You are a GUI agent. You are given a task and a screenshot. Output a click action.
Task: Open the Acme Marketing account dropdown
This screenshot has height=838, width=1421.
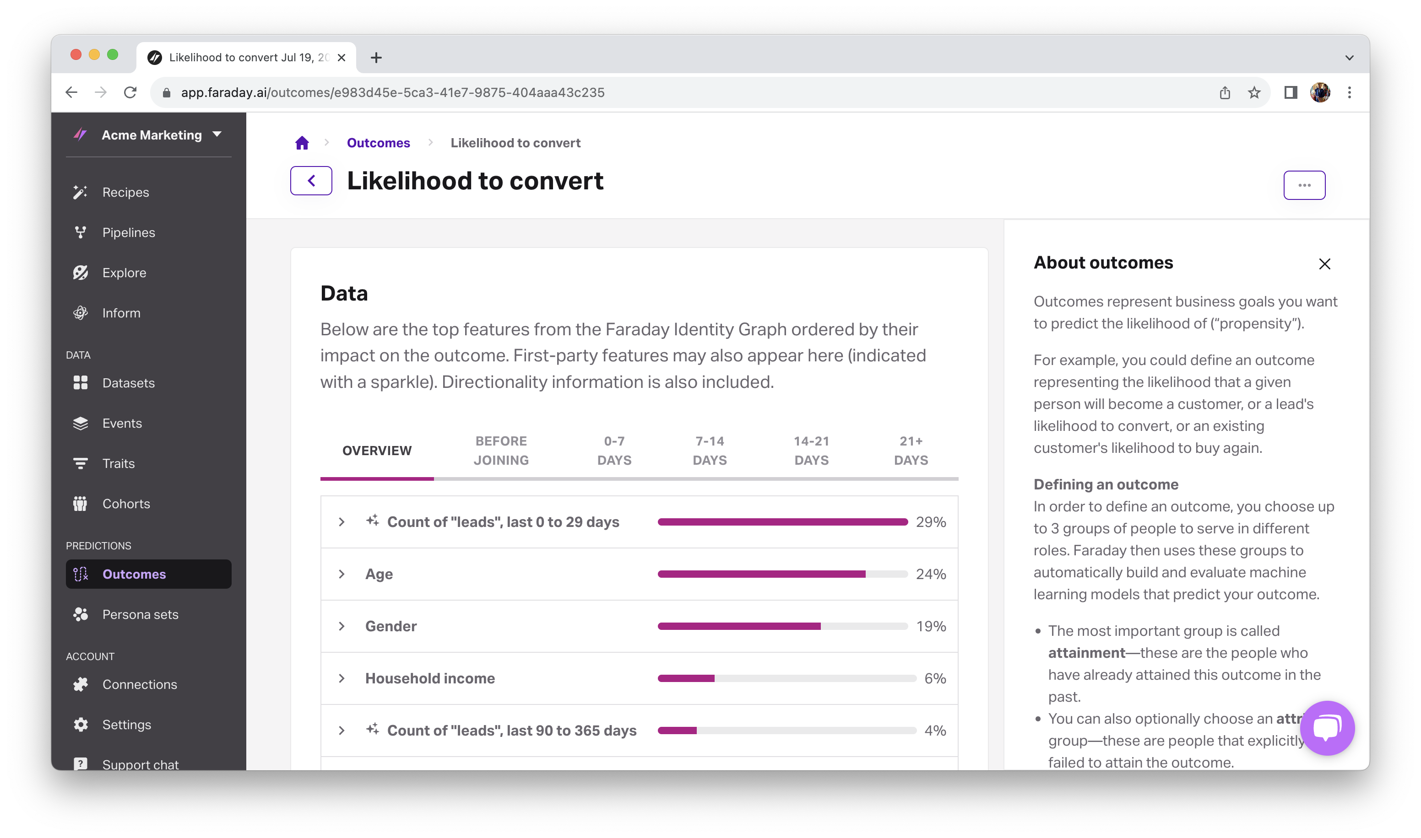(217, 134)
